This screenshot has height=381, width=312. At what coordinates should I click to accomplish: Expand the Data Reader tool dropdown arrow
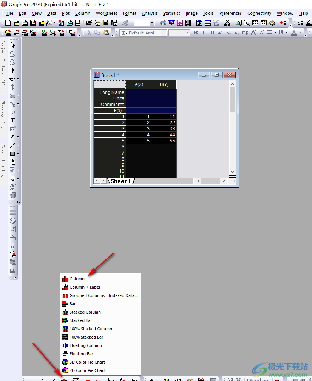[x=18, y=79]
